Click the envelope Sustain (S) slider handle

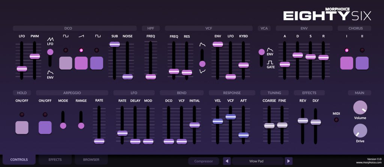click(x=310, y=57)
